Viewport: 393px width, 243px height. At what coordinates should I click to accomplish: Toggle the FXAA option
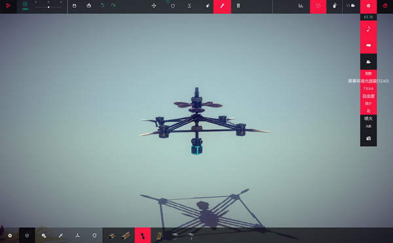coord(368,88)
